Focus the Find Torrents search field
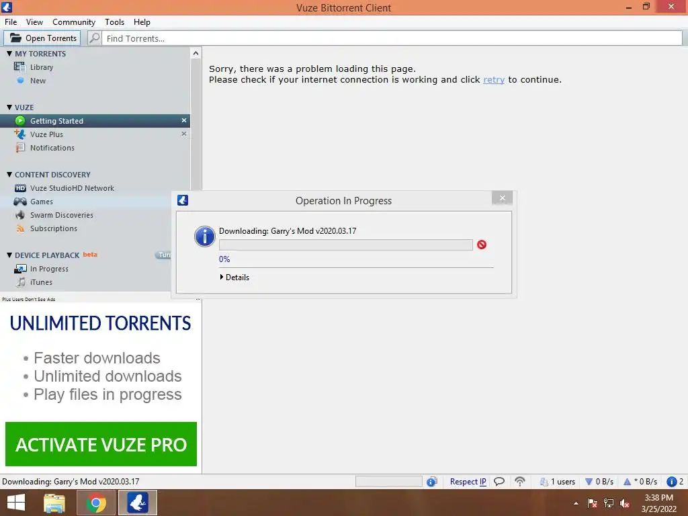The height and width of the screenshot is (516, 688). click(392, 38)
